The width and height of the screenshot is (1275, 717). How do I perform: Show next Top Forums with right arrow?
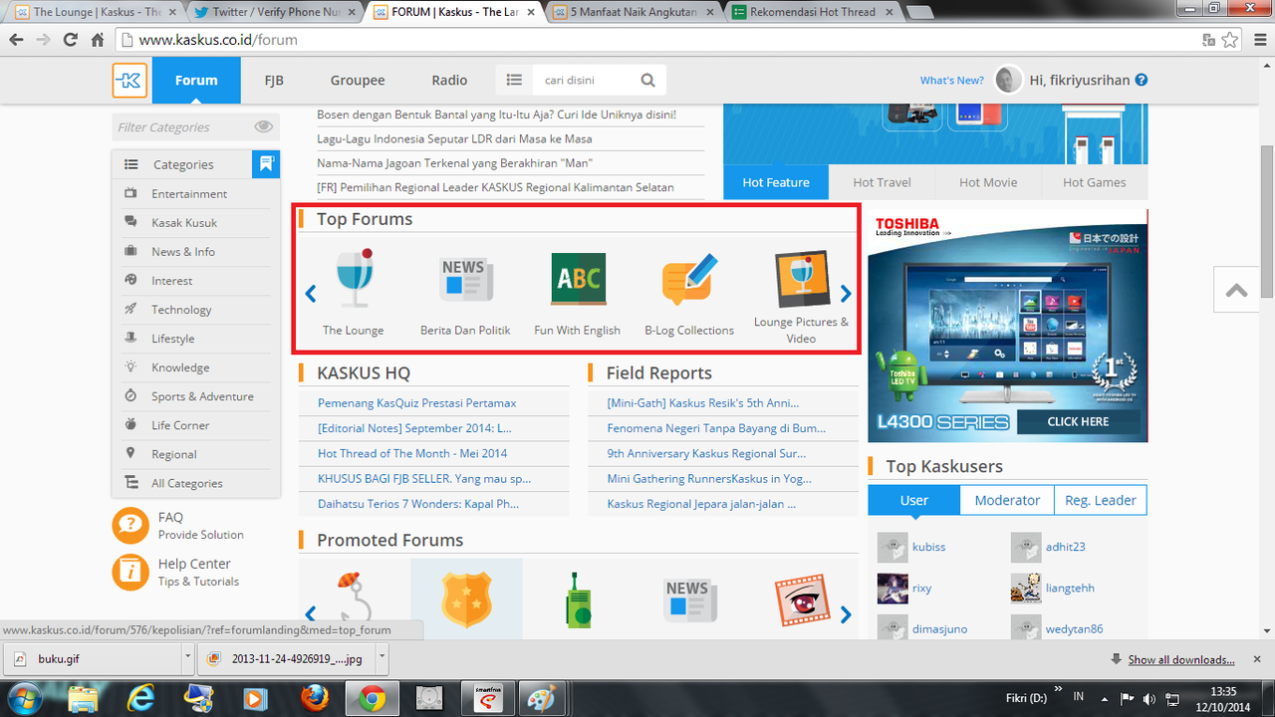(x=846, y=294)
